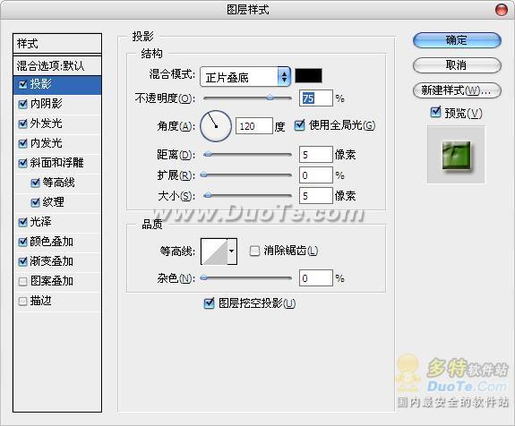Click the 取消 button
The height and width of the screenshot is (426, 515).
(x=457, y=65)
